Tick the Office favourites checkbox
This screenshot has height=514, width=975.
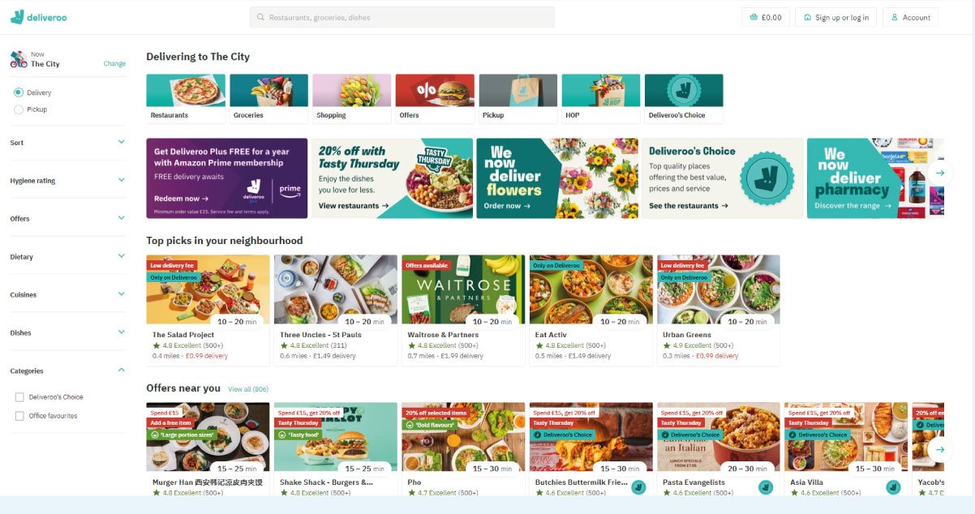[19, 416]
